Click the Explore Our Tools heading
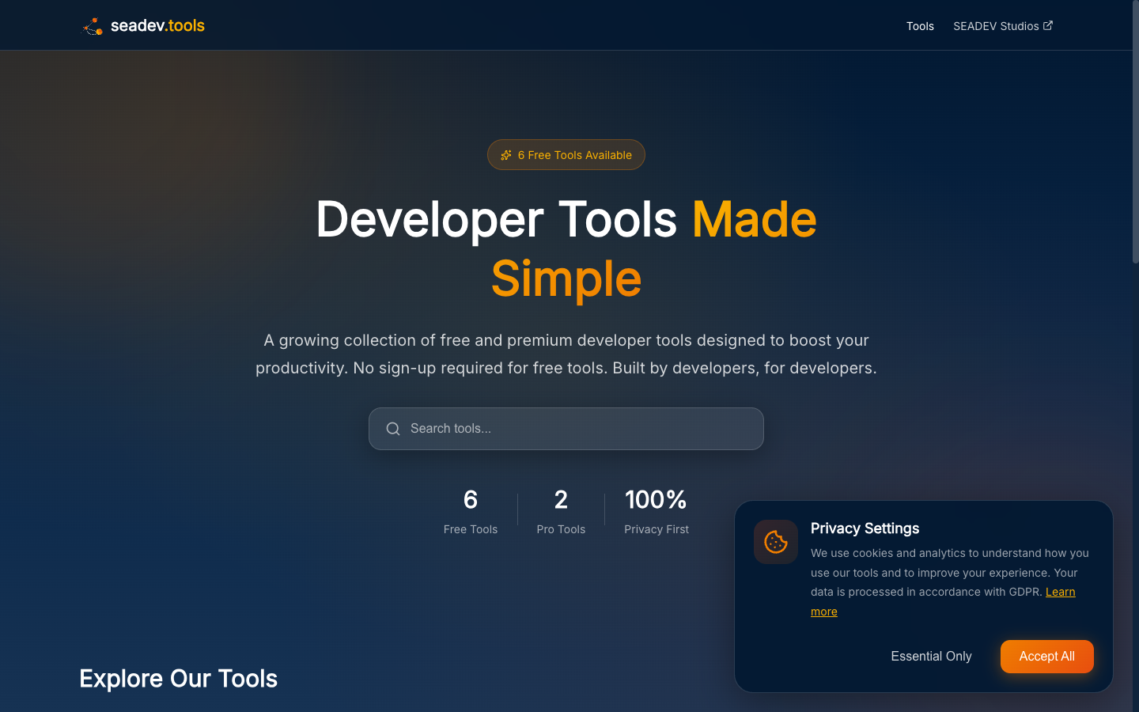 177,678
